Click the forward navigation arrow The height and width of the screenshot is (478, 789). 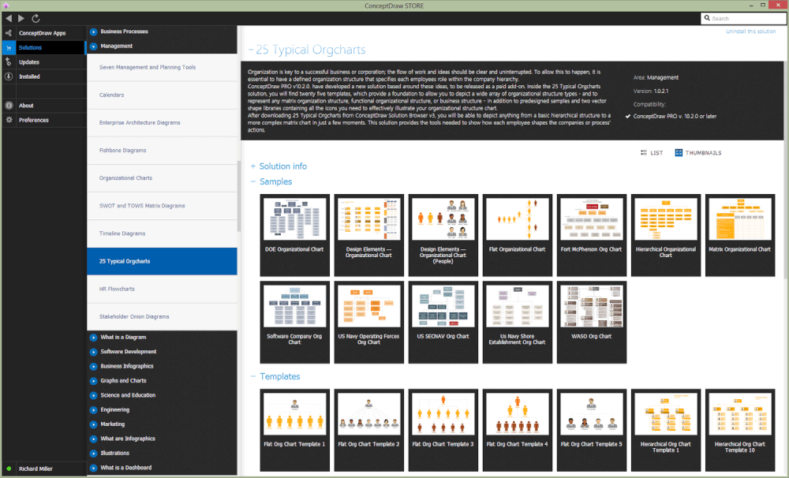21,18
